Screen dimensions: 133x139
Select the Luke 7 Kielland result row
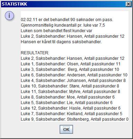point(71,114)
